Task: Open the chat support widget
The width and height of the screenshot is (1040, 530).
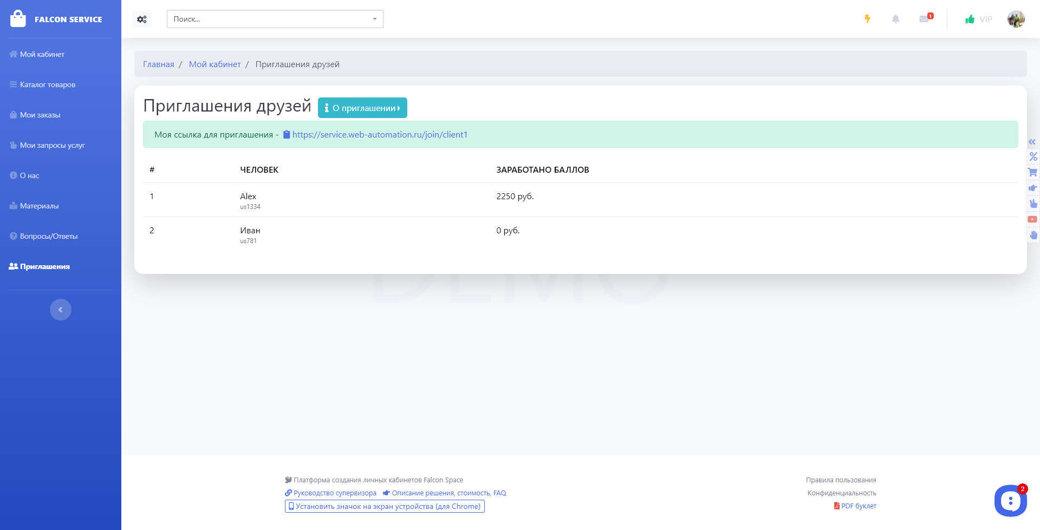Action: click(1010, 501)
